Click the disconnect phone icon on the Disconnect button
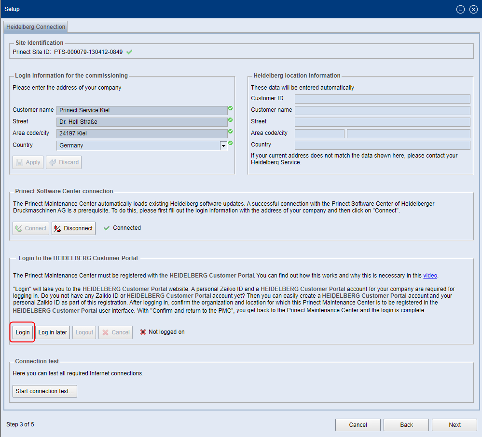This screenshot has height=437, width=482. point(57,228)
